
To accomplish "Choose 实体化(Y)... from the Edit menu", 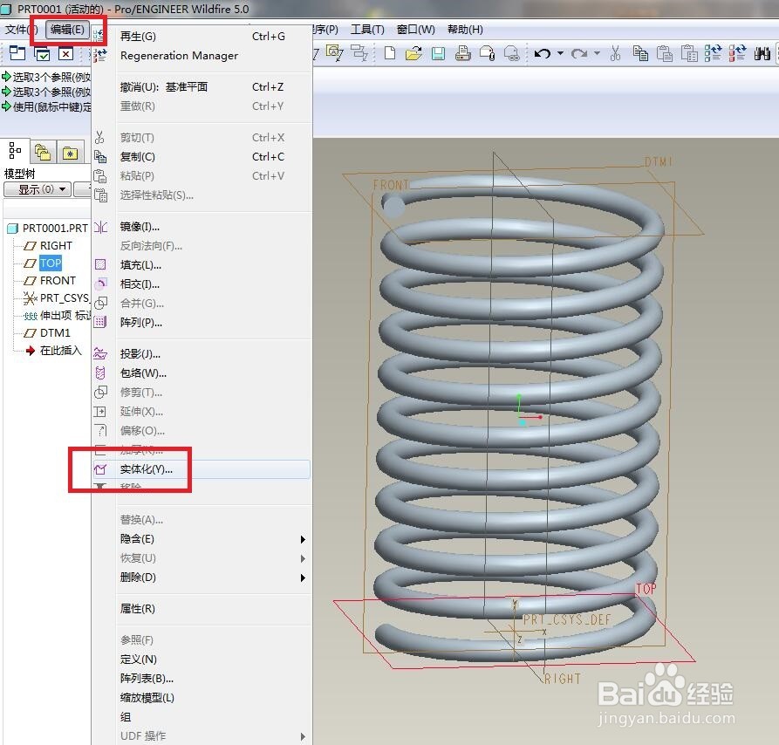I will [202, 469].
